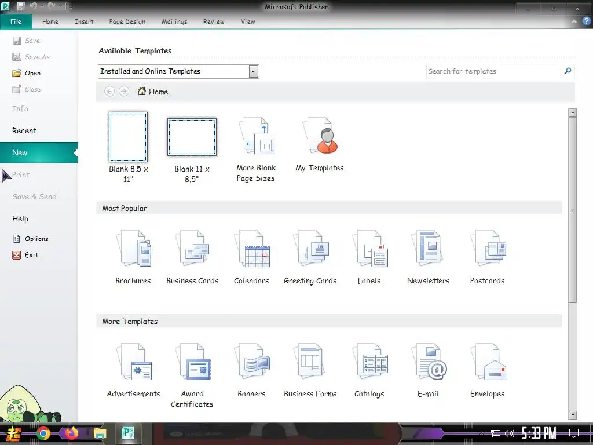Open the Envelopes template category
The image size is (593, 445).
(487, 371)
